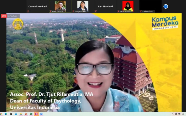Open Microsoft Edge from the taskbar
The image size is (186, 116).
coord(6,114)
